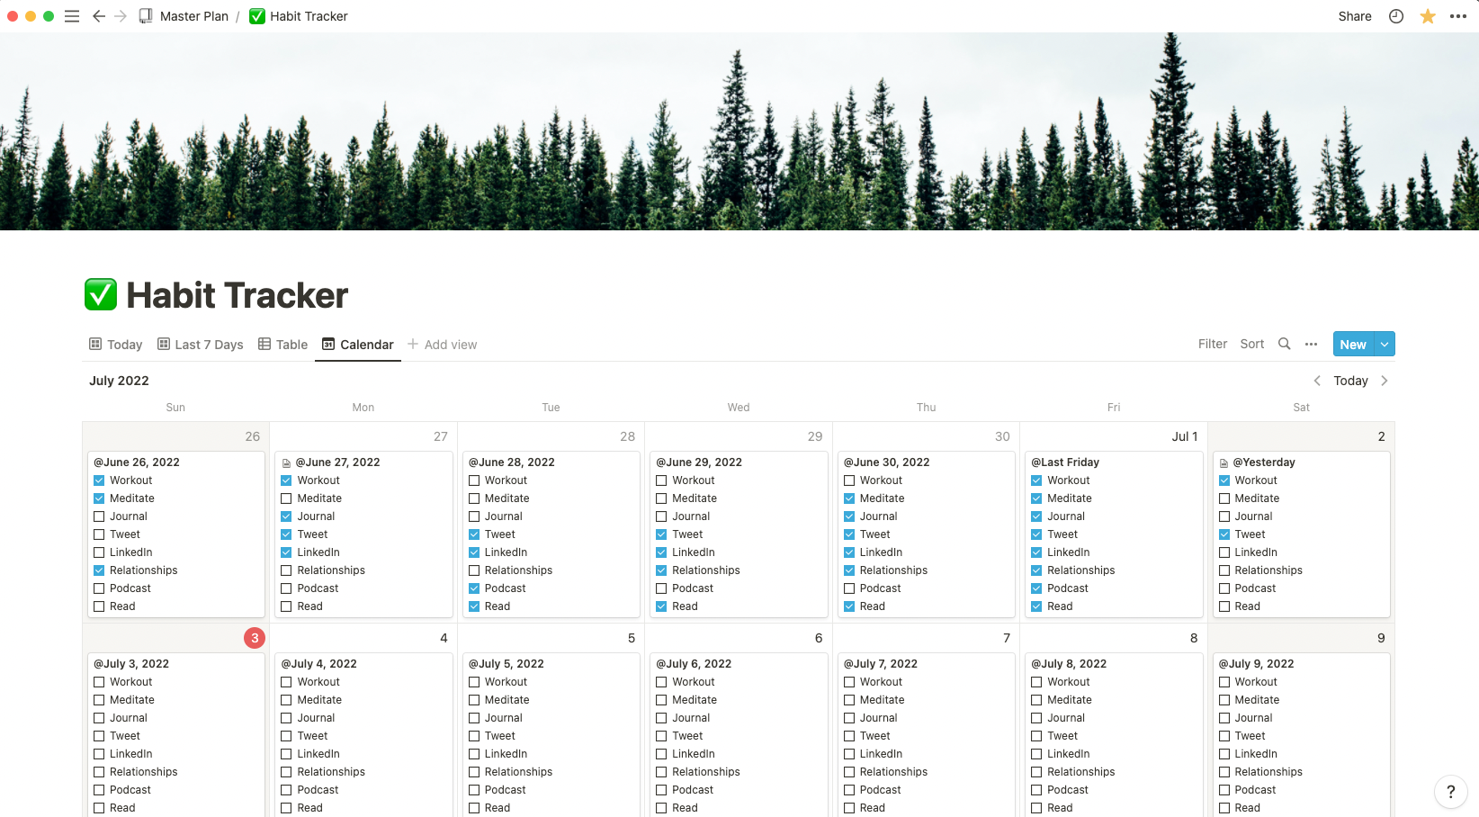
Task: Check Podcast on July 9, 2022
Action: coord(1224,790)
